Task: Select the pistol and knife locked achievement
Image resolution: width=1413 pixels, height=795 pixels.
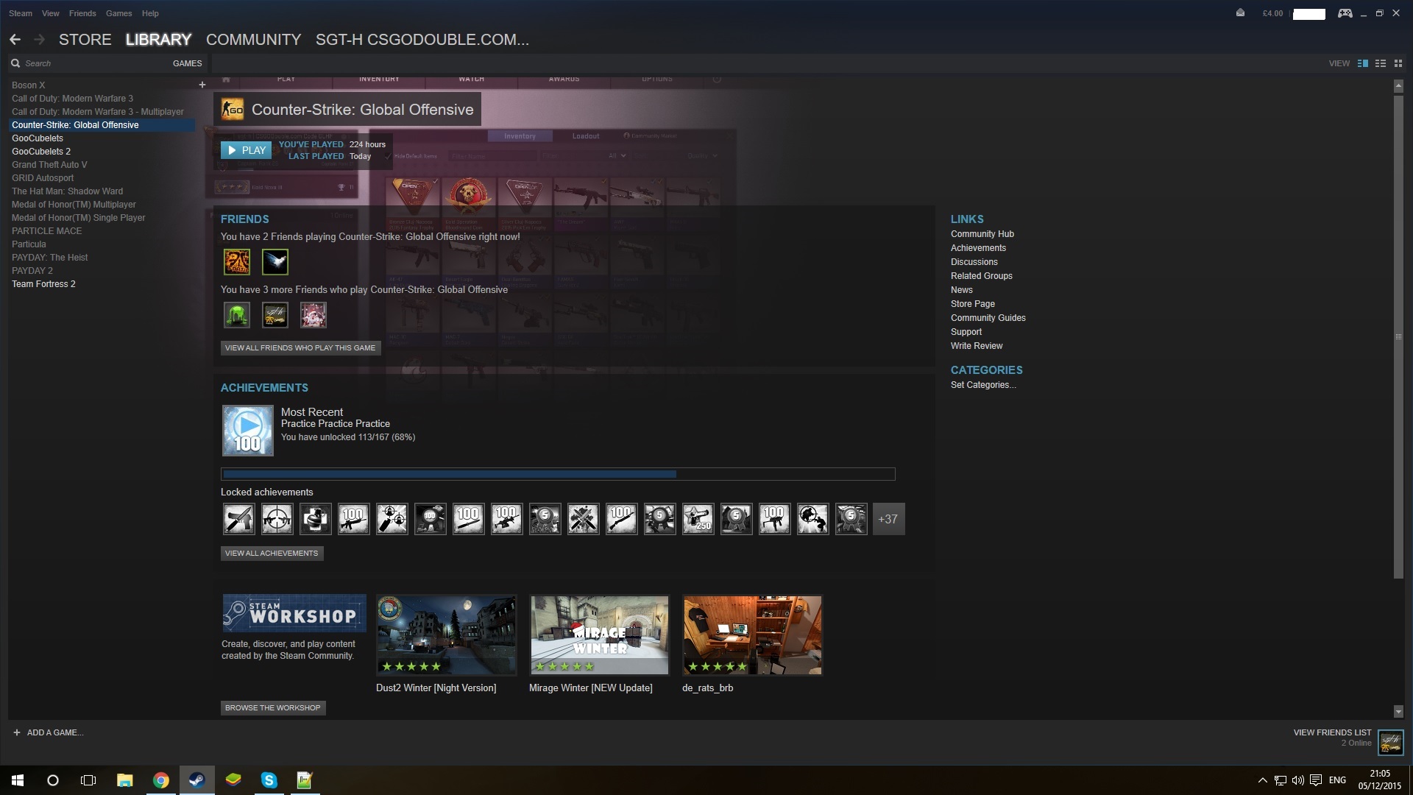Action: pos(239,519)
